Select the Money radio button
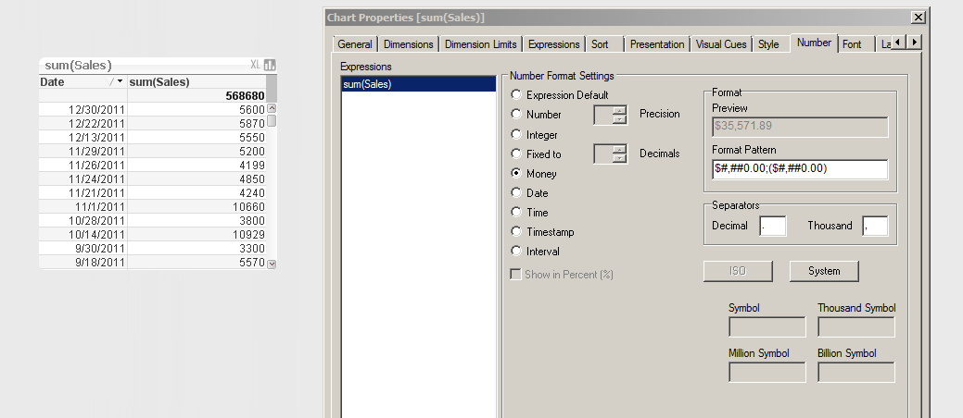 [x=516, y=174]
